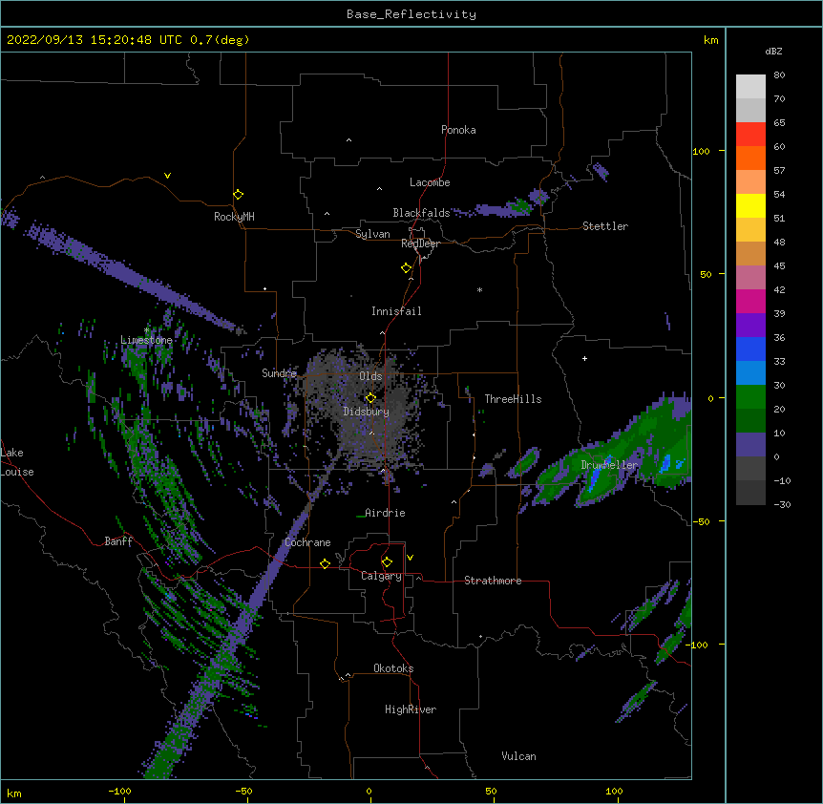Screen dimensions: 823x804
Task: Select the blue 33-36 dBZ legend swatch
Action: 750,349
